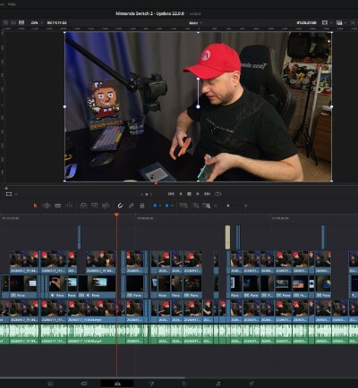
Task: Click the third viewer layout icon top-left
Action: click(x=21, y=22)
